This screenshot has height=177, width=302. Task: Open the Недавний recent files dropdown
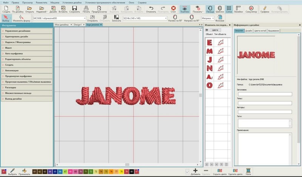tap(42, 9)
